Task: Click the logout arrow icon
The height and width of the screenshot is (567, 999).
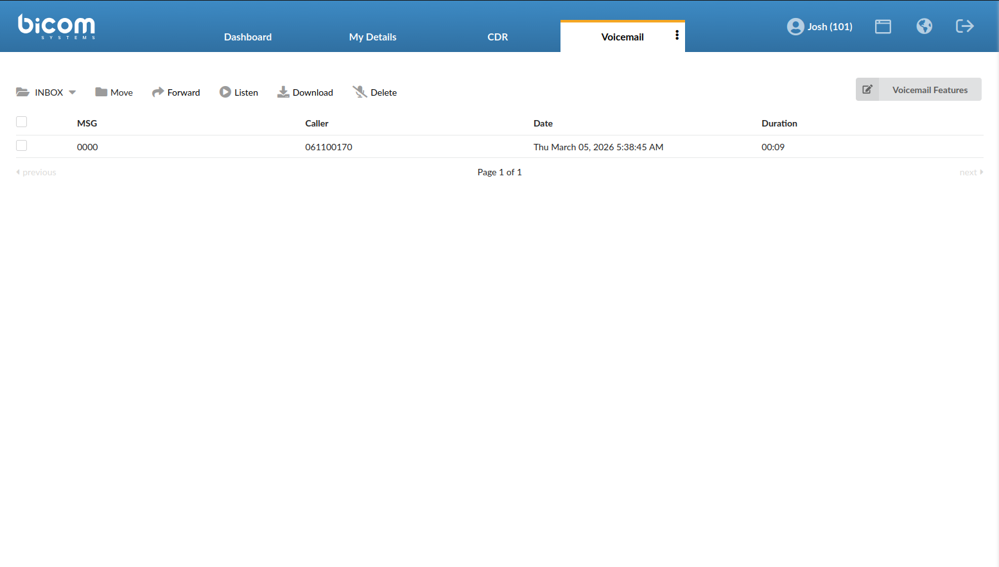Action: (965, 26)
